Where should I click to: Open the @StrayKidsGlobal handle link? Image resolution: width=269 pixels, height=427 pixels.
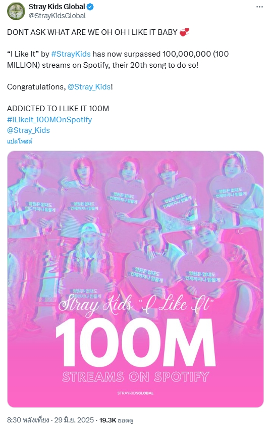(57, 16)
